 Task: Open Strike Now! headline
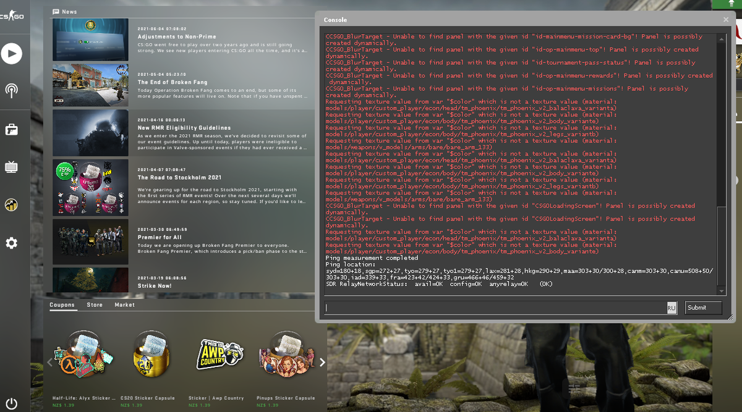155,286
